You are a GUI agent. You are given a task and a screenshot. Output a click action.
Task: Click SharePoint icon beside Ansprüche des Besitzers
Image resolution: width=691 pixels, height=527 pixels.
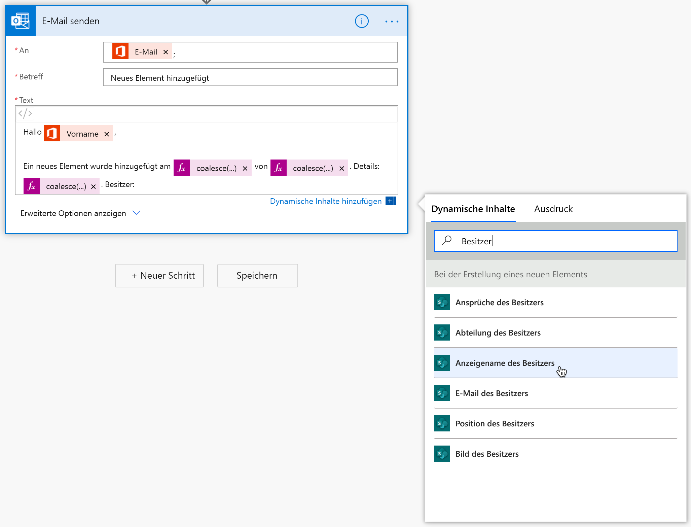click(x=442, y=302)
